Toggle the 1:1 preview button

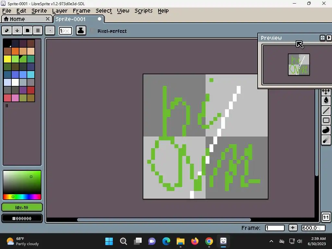tap(326, 217)
